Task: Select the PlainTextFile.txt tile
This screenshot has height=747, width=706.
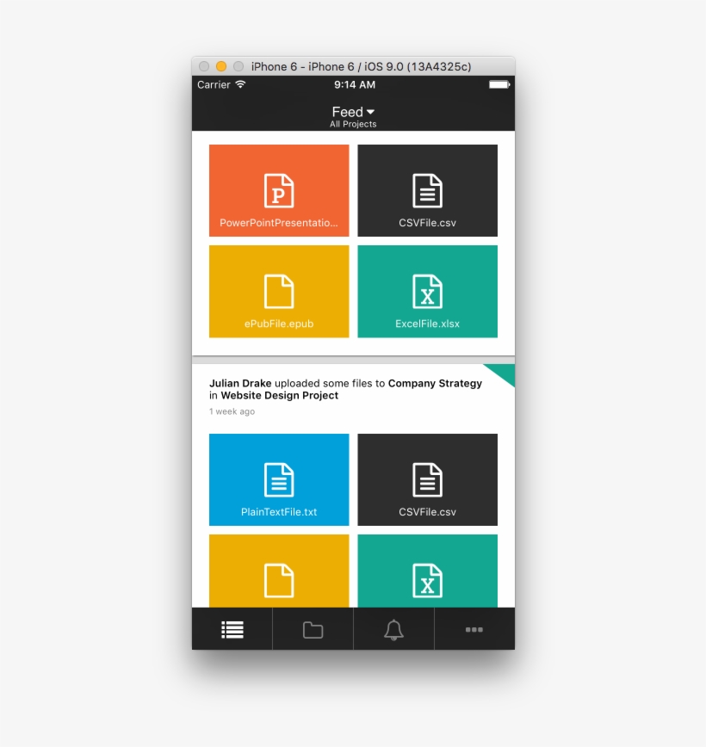Action: pyautogui.click(x=278, y=478)
